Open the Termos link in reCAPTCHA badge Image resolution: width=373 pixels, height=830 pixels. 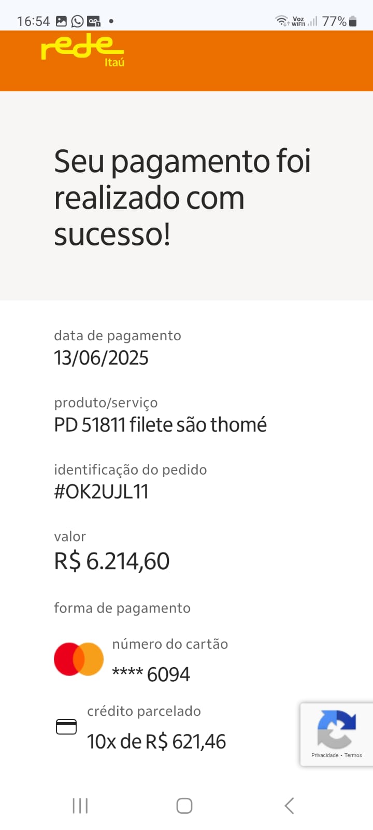point(353,755)
